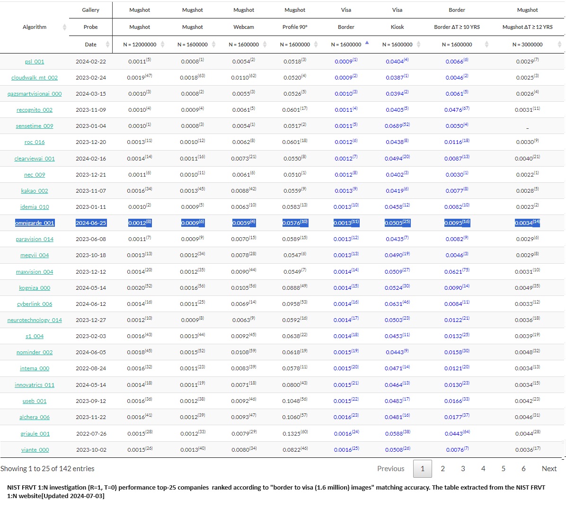Open the psl_001 algorithm link
Screen dimensions: 566x509
coord(35,62)
